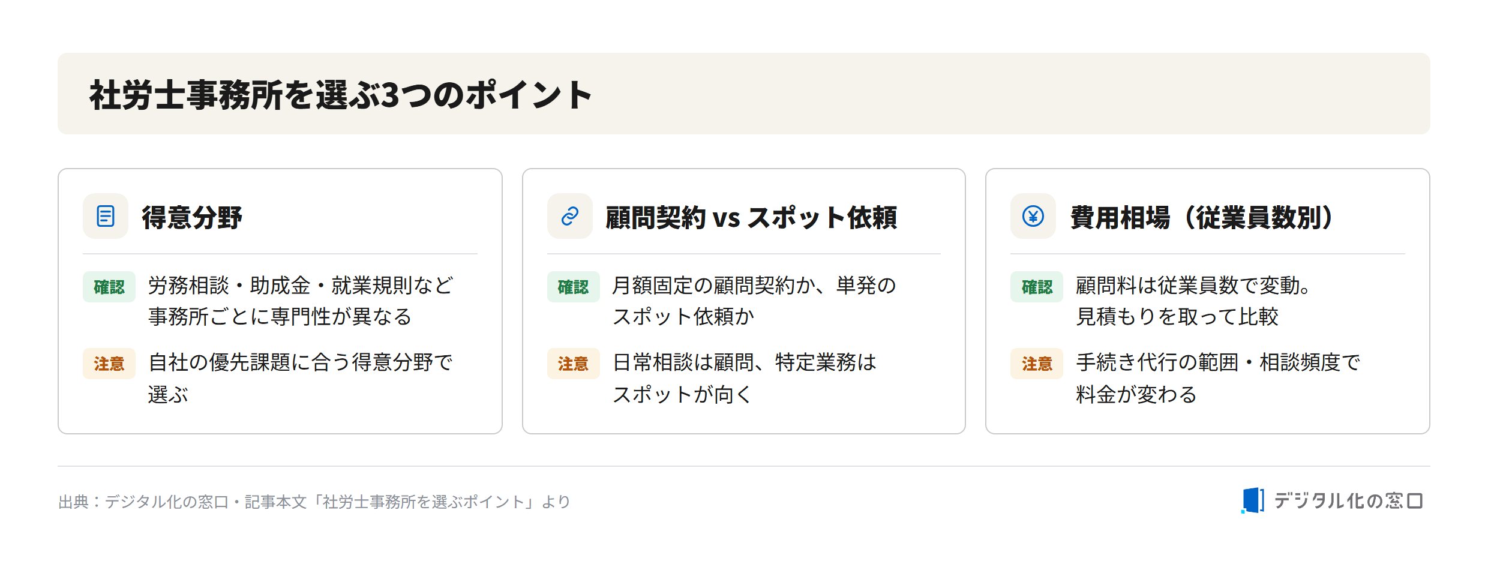Click the orange 注意 badge in 費用相場 card
The height and width of the screenshot is (570, 1488).
[x=1037, y=364]
